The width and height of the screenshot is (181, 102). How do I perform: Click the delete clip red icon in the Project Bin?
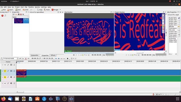pos(21,14)
